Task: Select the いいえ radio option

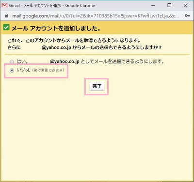Action: 12,70
